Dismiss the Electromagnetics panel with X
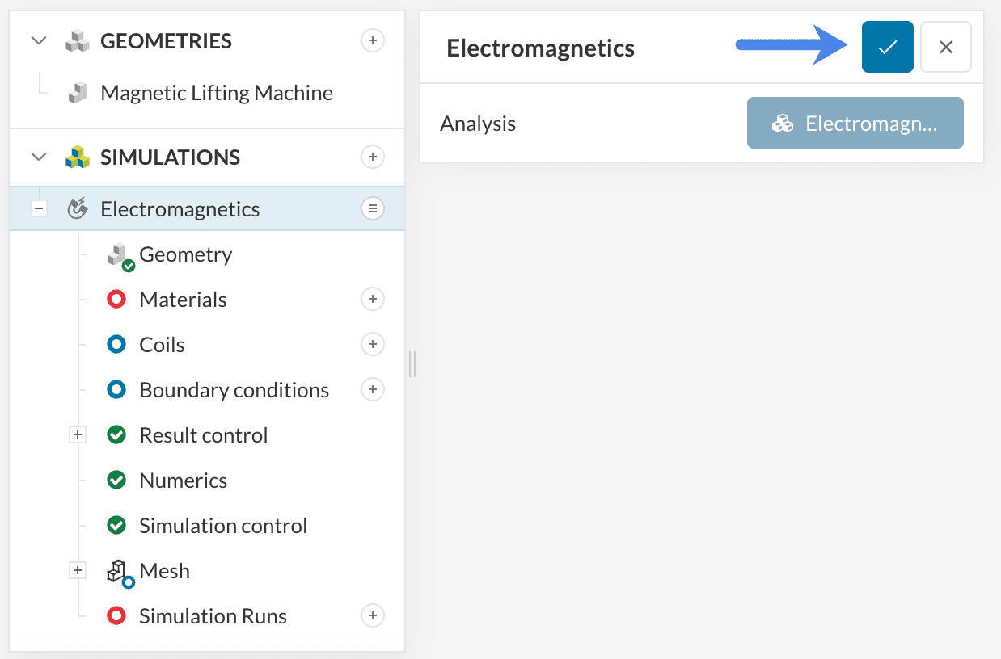The height and width of the screenshot is (659, 1001). click(x=945, y=47)
